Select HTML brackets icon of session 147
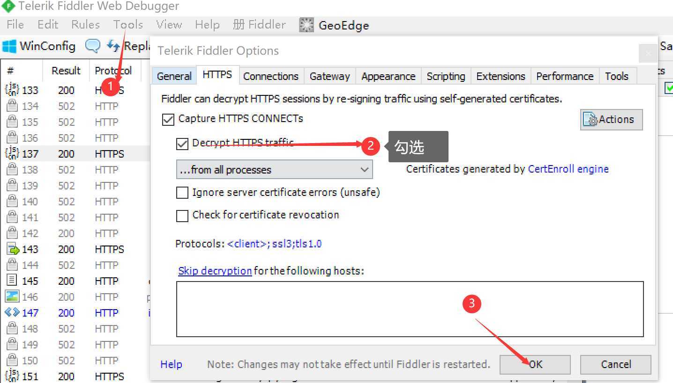 pos(12,312)
